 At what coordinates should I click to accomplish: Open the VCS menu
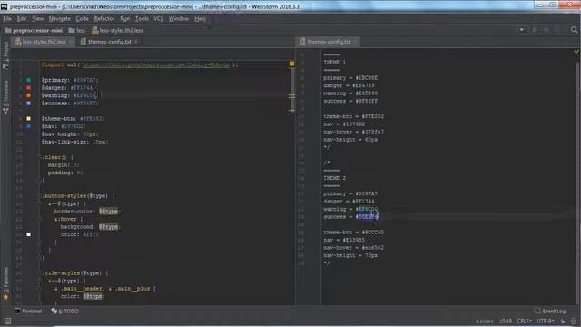click(x=159, y=18)
